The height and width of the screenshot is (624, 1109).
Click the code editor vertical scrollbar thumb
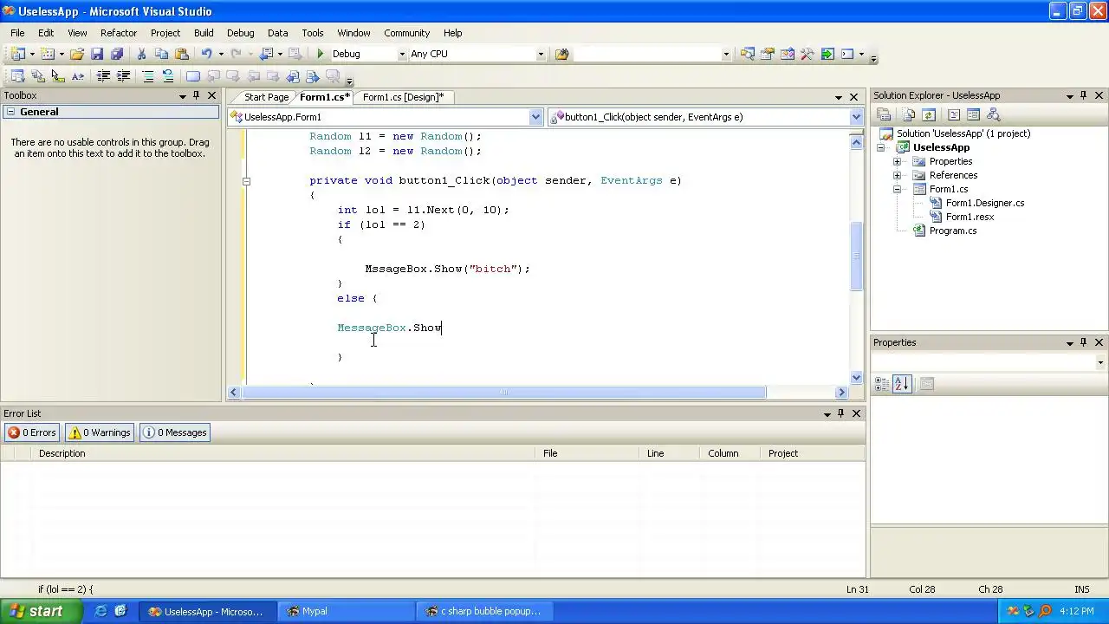tap(857, 257)
